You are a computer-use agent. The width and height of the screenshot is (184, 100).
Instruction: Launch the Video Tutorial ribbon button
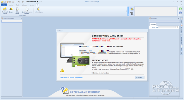[17, 11]
